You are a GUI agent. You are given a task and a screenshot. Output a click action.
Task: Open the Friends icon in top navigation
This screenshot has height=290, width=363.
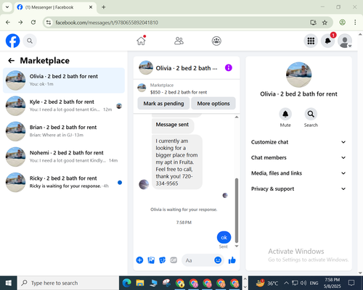179,41
